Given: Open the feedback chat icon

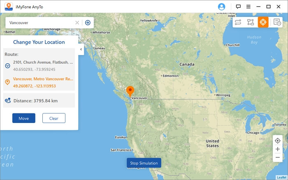Looking at the screenshot, I should (238, 7).
